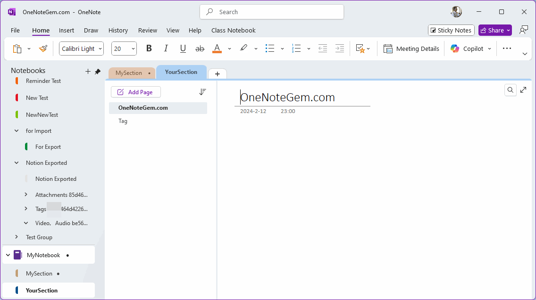This screenshot has height=300, width=536.
Task: Create a new section with plus tab
Action: 218,74
